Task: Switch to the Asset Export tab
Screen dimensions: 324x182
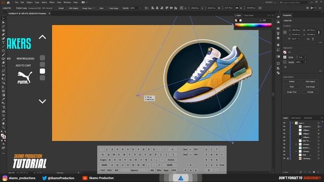Action: [296, 118]
